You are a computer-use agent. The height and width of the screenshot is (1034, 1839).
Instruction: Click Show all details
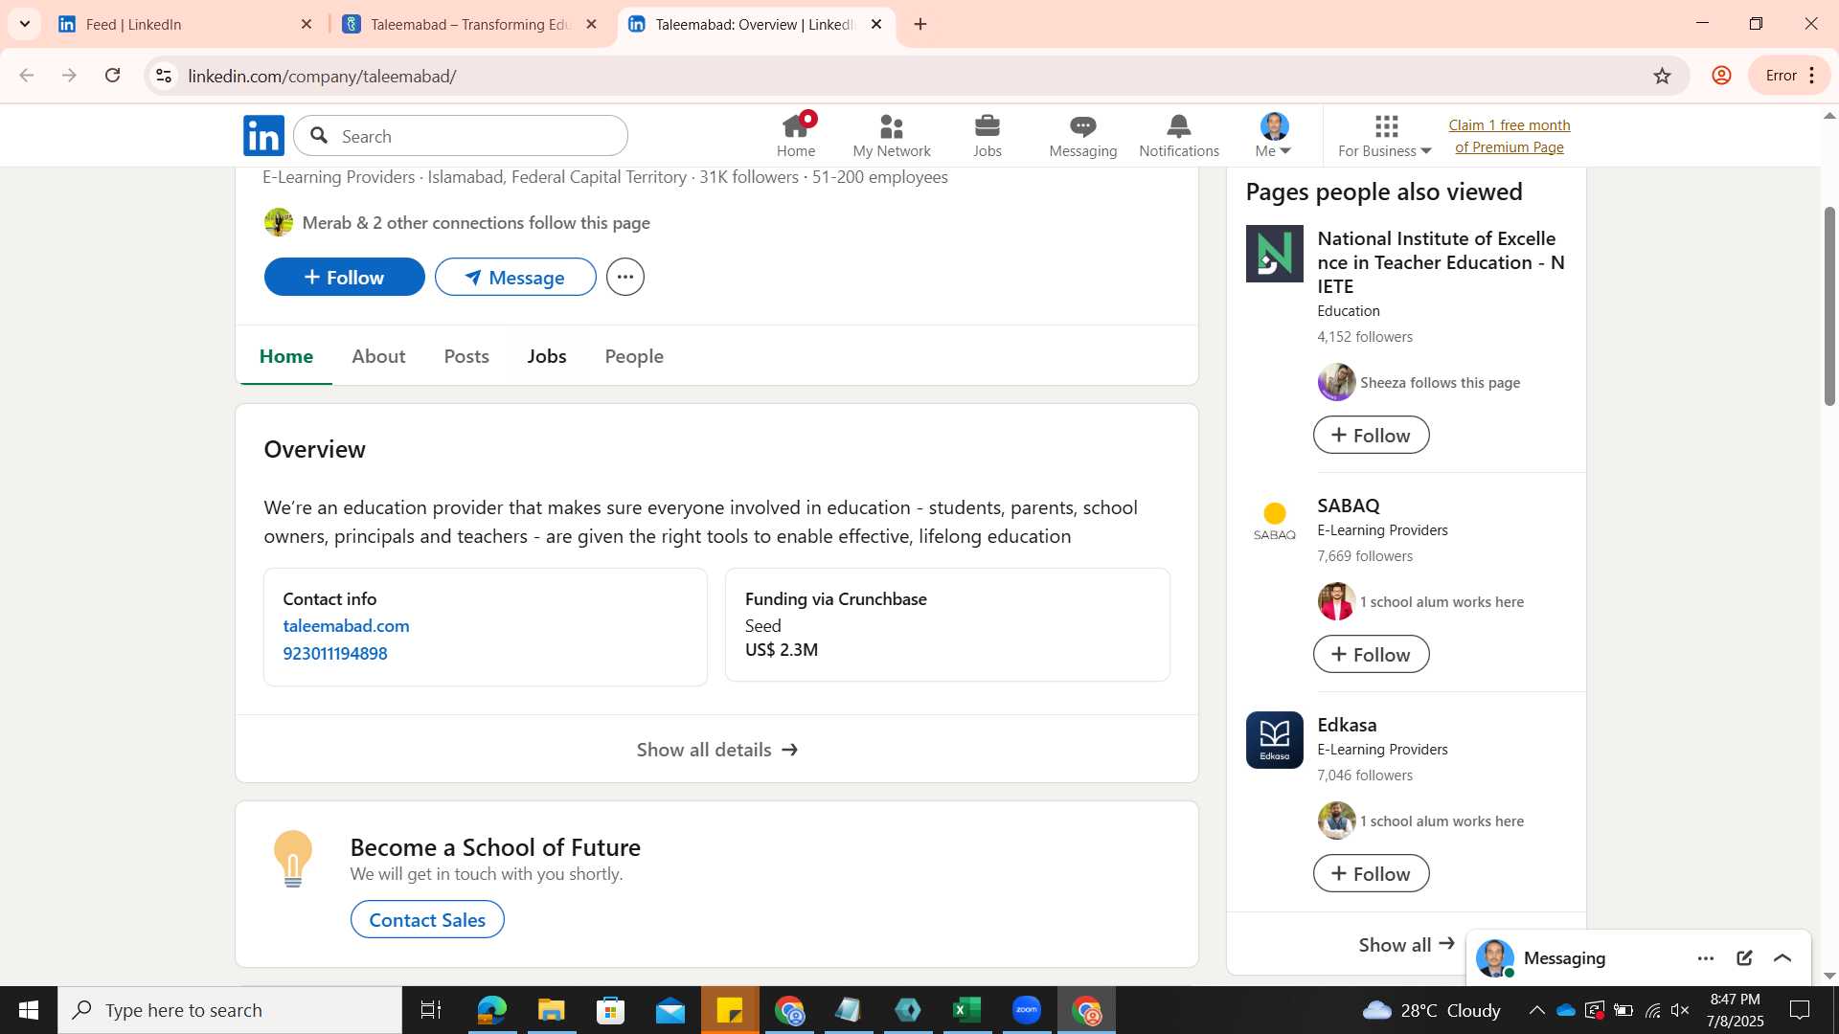716,750
